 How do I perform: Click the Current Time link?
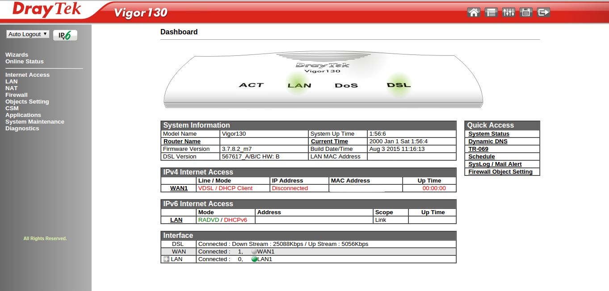[329, 141]
